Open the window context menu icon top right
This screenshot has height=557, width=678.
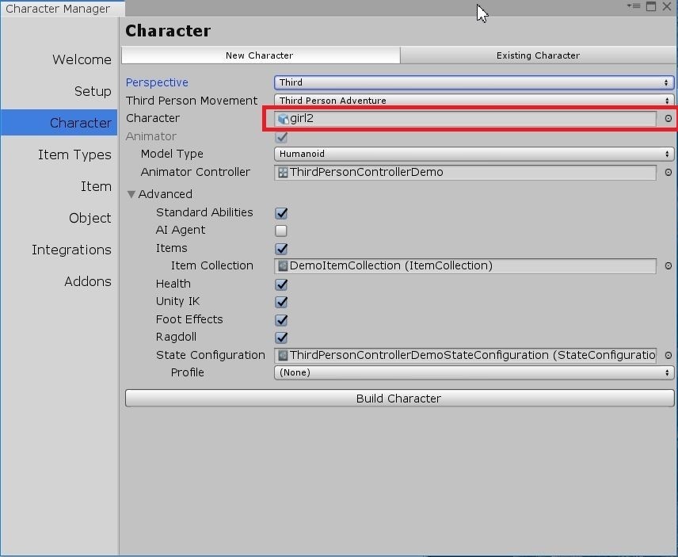634,6
